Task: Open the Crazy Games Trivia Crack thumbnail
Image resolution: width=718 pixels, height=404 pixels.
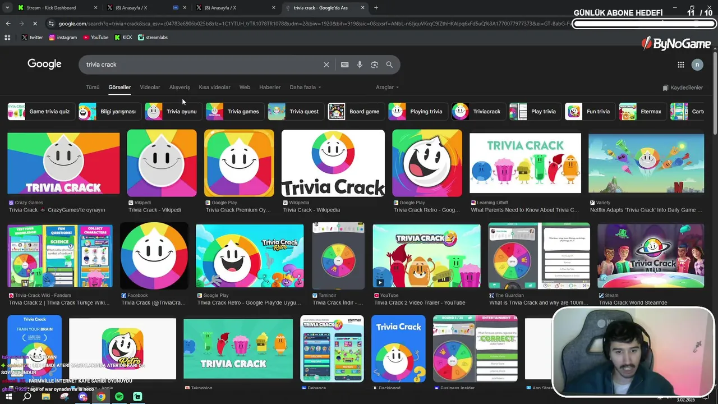Action: (63, 164)
